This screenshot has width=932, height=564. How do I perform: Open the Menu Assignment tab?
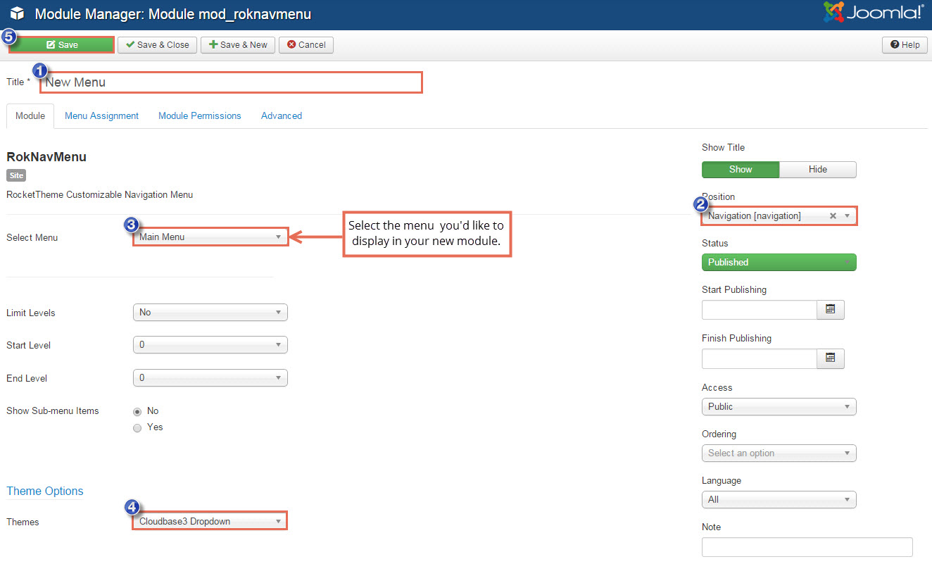[101, 115]
